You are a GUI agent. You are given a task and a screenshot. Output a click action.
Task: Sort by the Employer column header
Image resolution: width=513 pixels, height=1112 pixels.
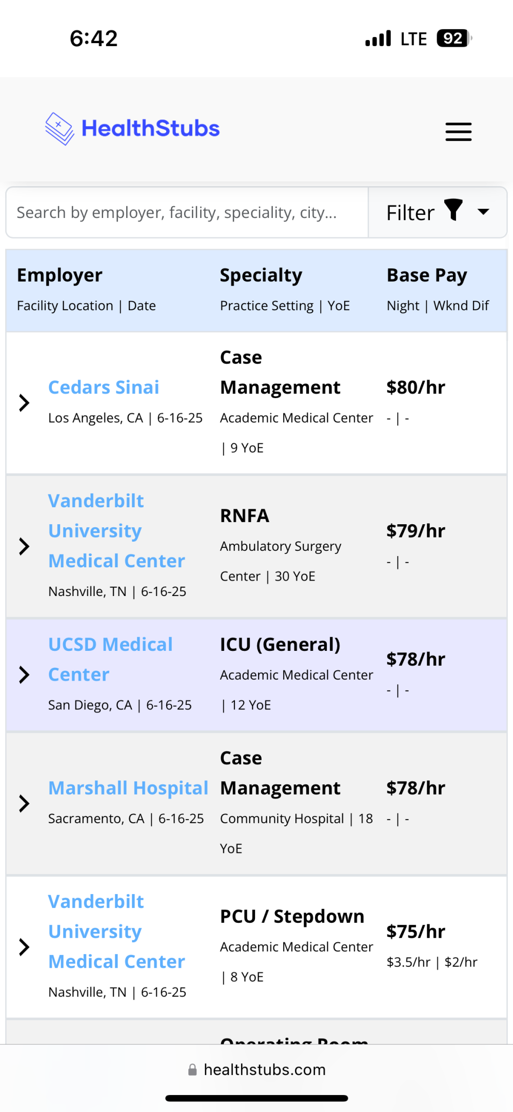coord(60,275)
